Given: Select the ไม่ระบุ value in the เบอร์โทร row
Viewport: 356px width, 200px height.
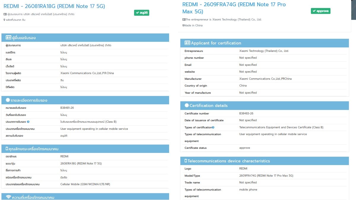Looking at the screenshot, I should 64,52.
